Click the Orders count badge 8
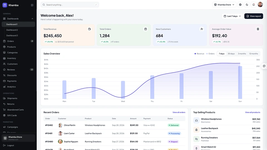 [32, 41]
